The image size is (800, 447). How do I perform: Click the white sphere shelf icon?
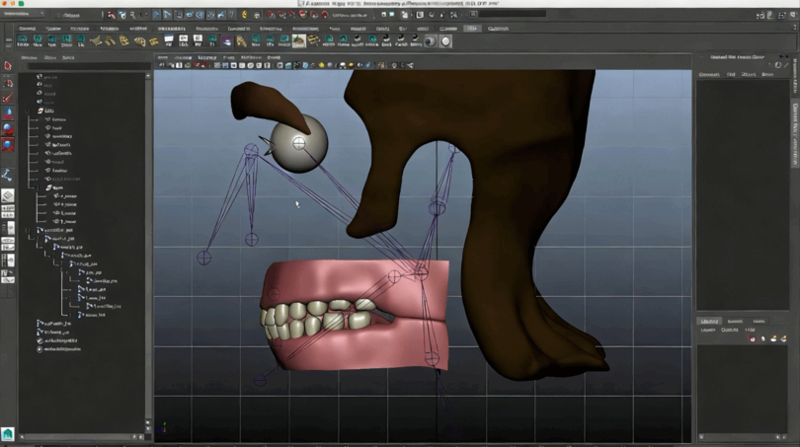(446, 41)
